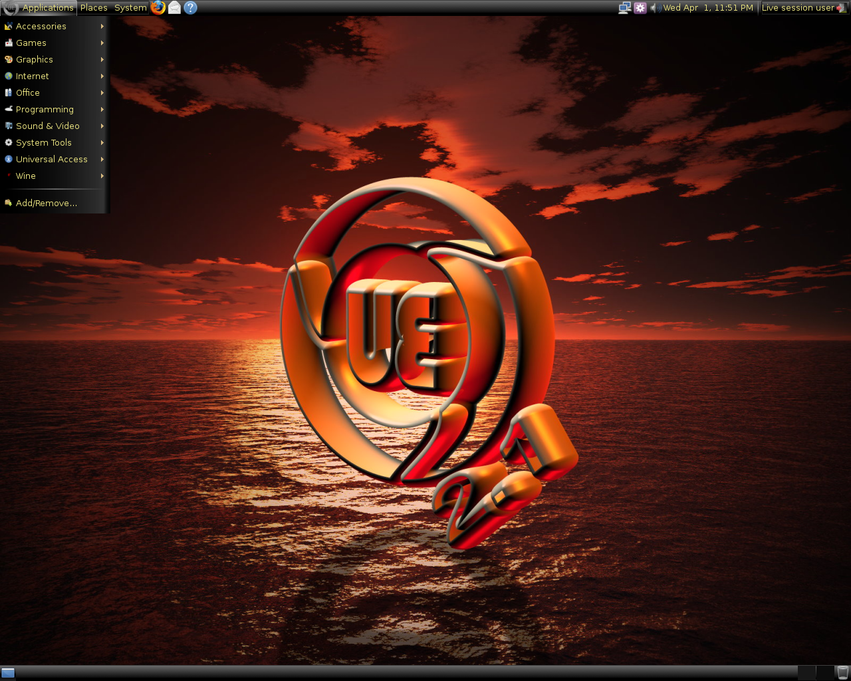The height and width of the screenshot is (681, 851).
Task: Switch to the first workspace in the switcher
Action: click(806, 672)
